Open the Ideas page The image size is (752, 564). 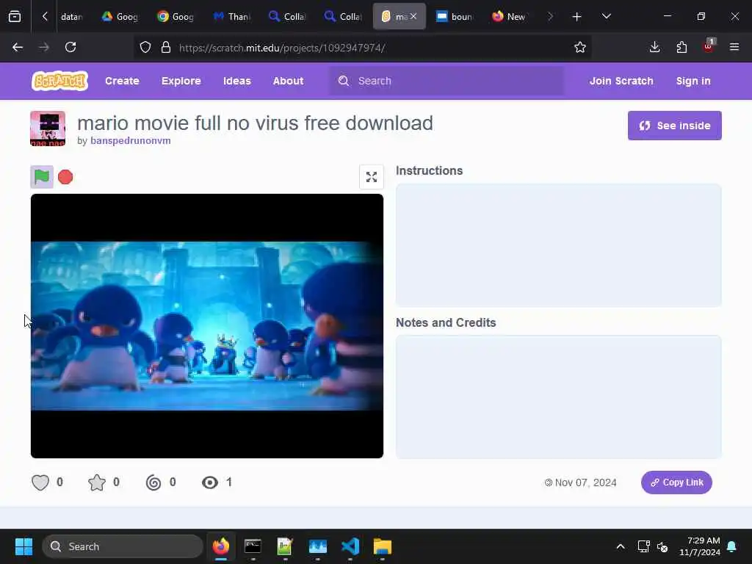(237, 81)
